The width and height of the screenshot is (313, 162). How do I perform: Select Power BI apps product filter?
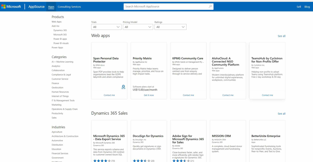(x=60, y=39)
